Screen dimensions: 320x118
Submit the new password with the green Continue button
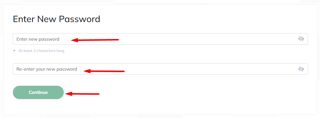coord(38,92)
